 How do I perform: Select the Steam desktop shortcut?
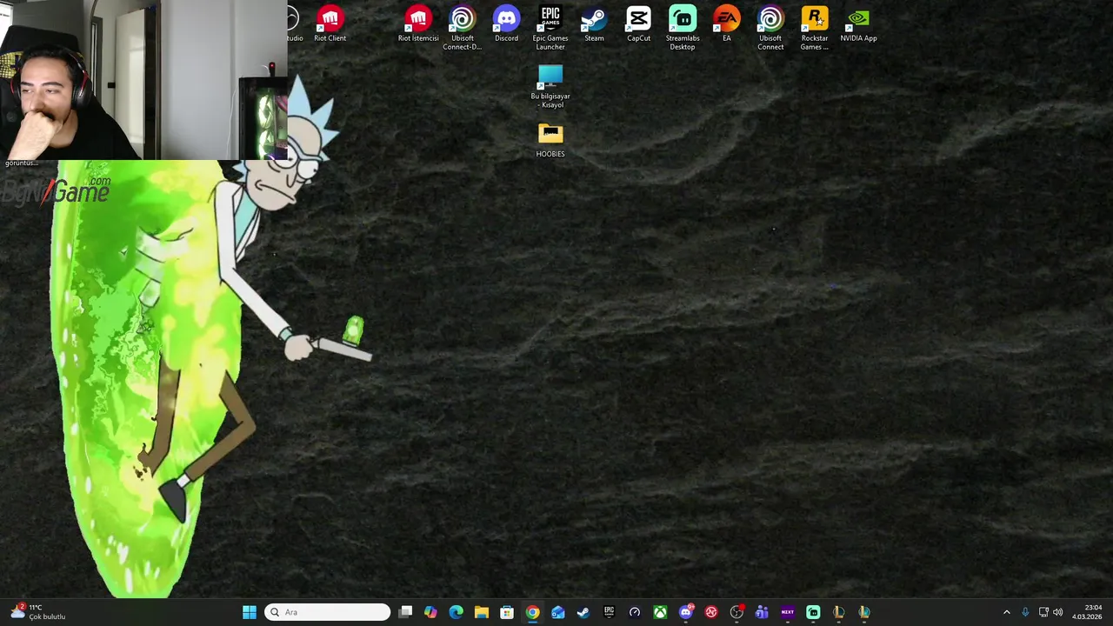tap(594, 24)
